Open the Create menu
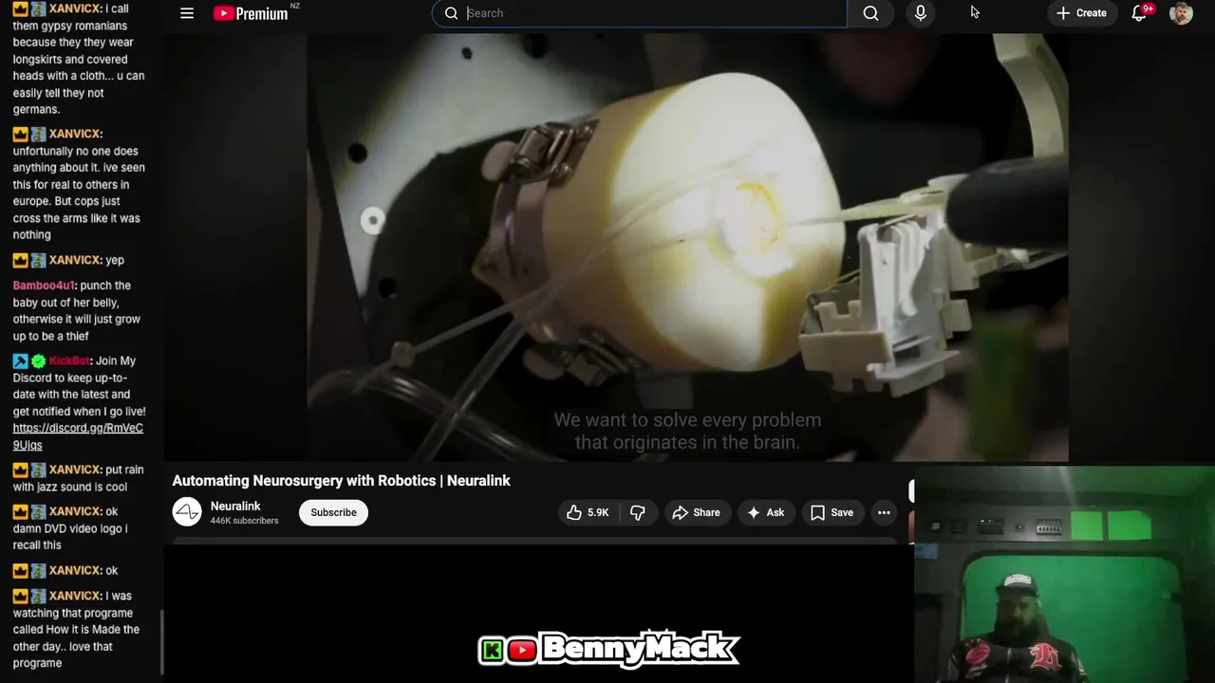Viewport: 1215px width, 683px height. 1081,13
